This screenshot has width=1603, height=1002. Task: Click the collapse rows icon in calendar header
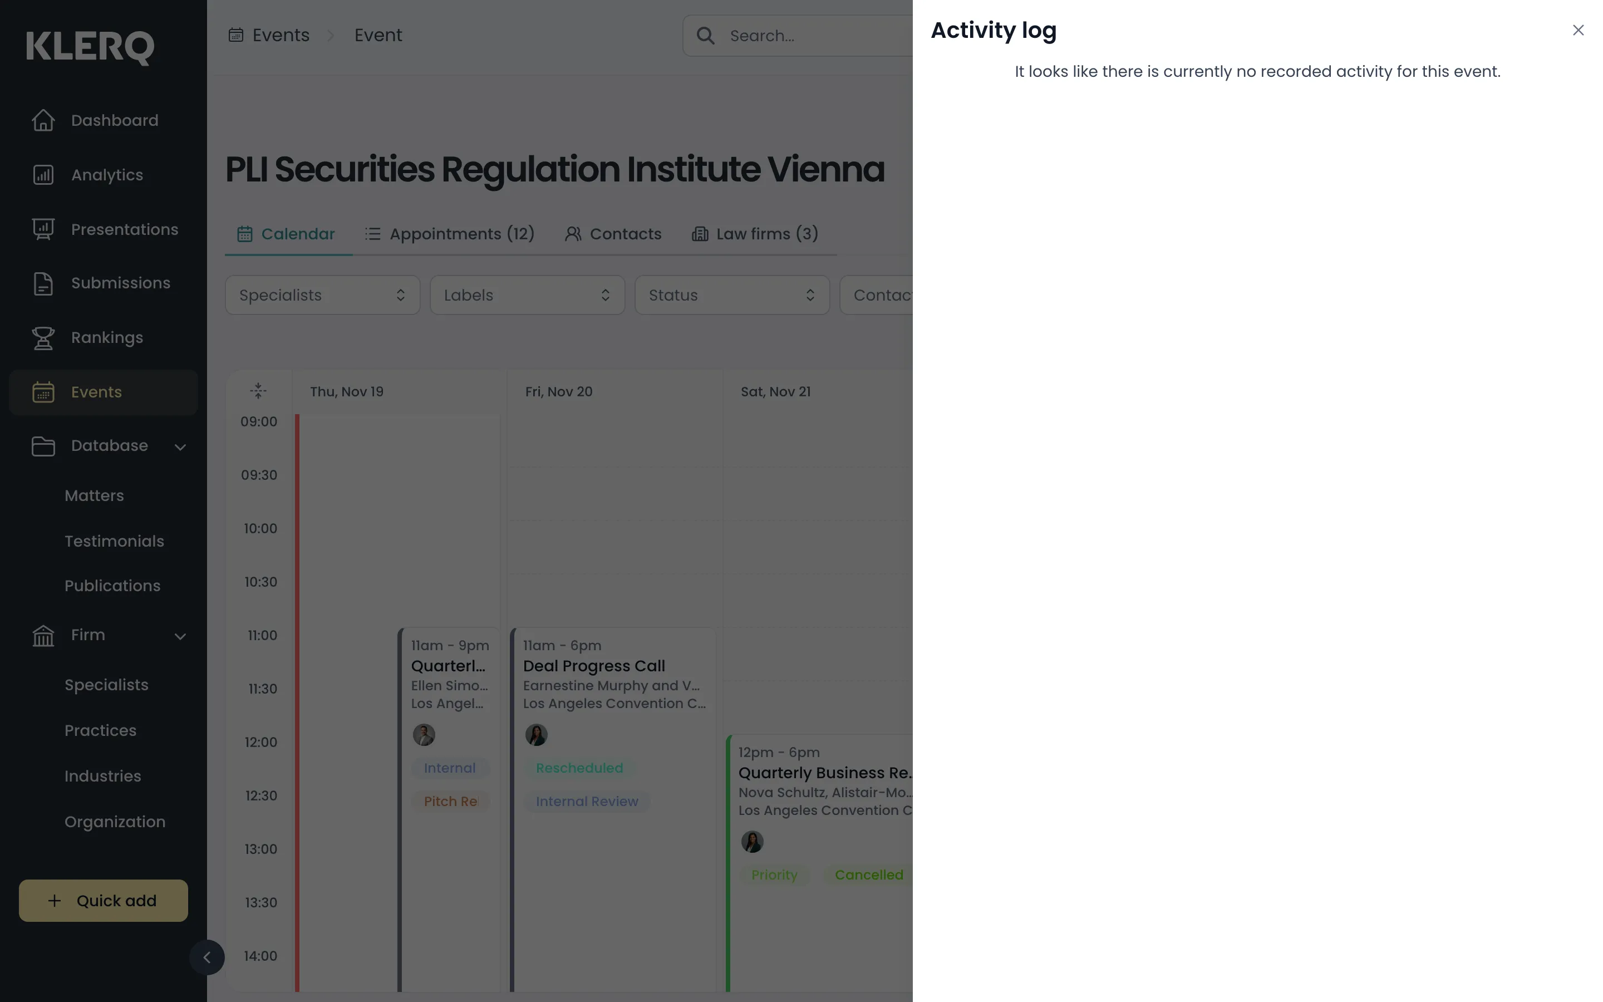coord(258,391)
